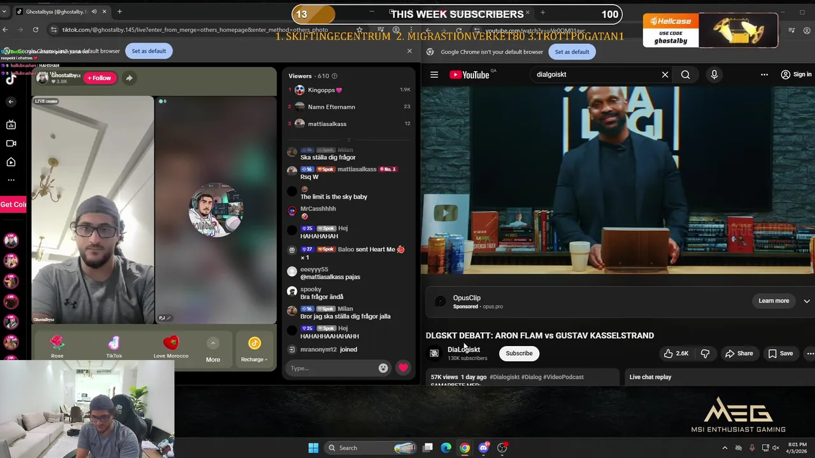The image size is (815, 458).
Task: Open the DiaLogiskt channel name link
Action: [x=464, y=349]
